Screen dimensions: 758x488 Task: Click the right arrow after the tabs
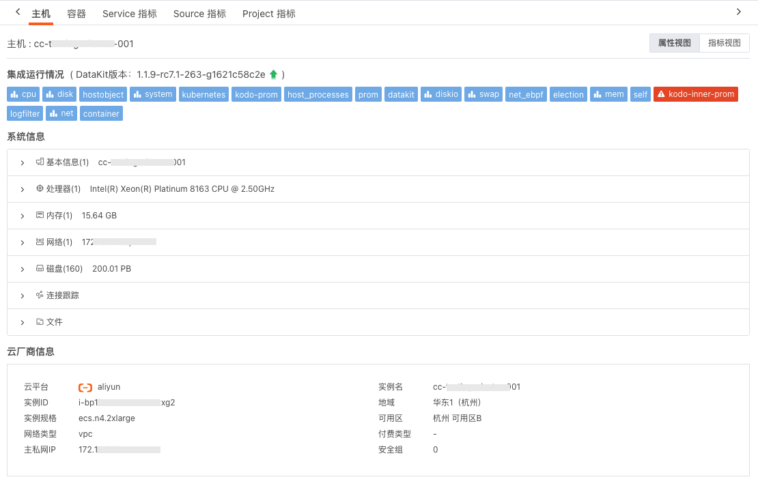coord(738,12)
